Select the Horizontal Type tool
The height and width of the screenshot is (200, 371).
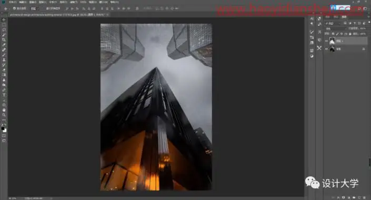(x=4, y=95)
